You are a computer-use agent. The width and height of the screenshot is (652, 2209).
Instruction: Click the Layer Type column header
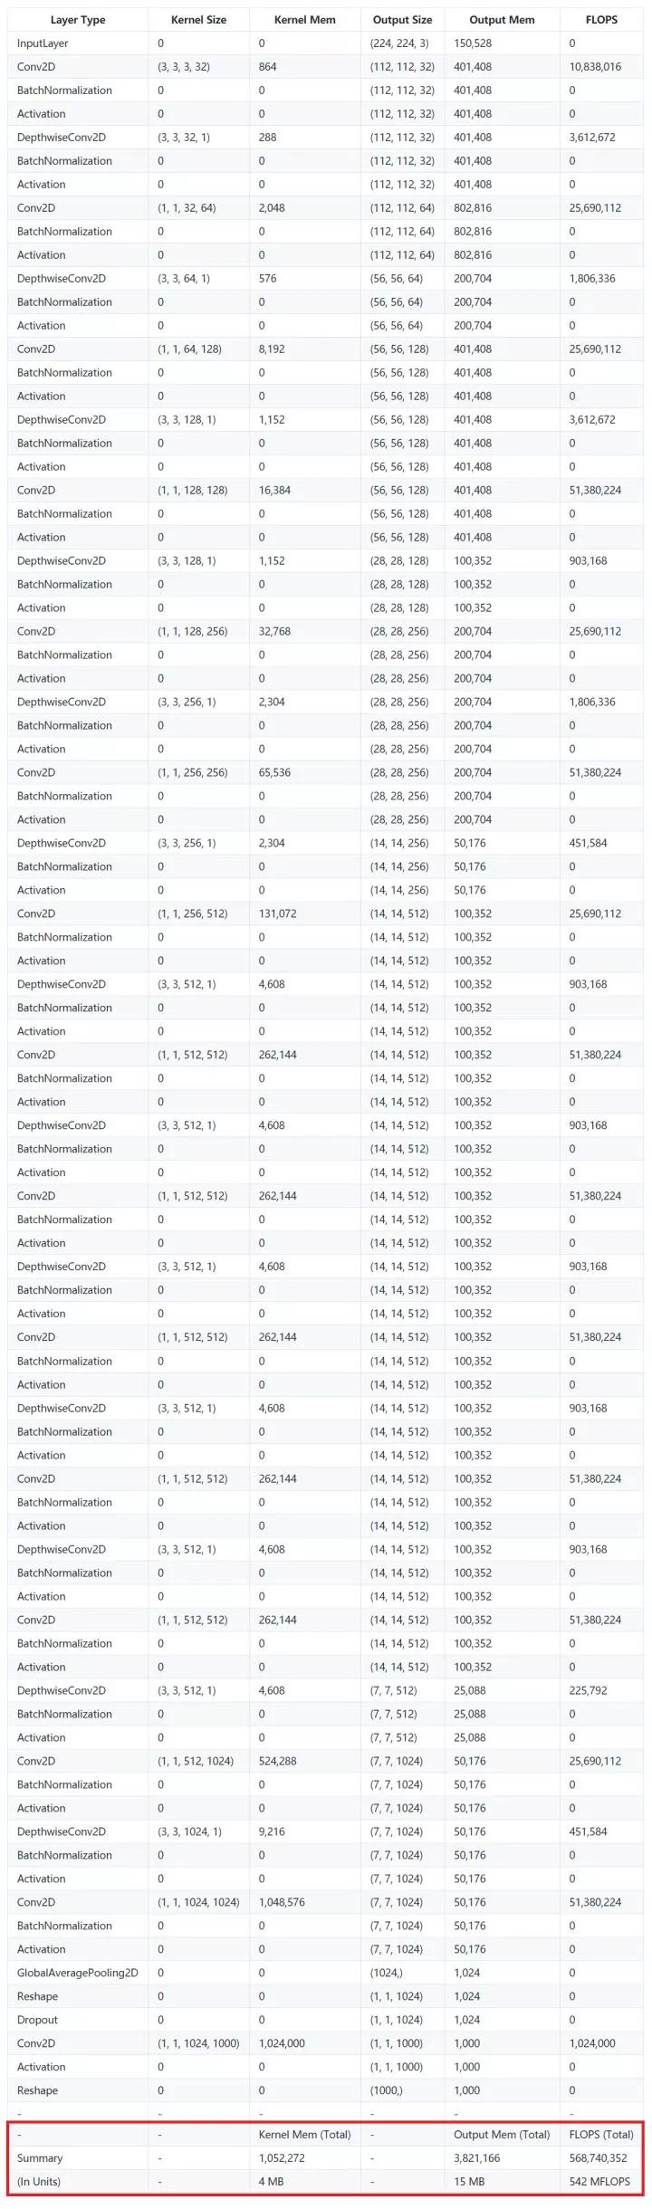click(78, 20)
